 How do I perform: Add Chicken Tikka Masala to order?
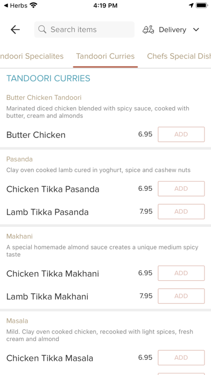click(181, 358)
